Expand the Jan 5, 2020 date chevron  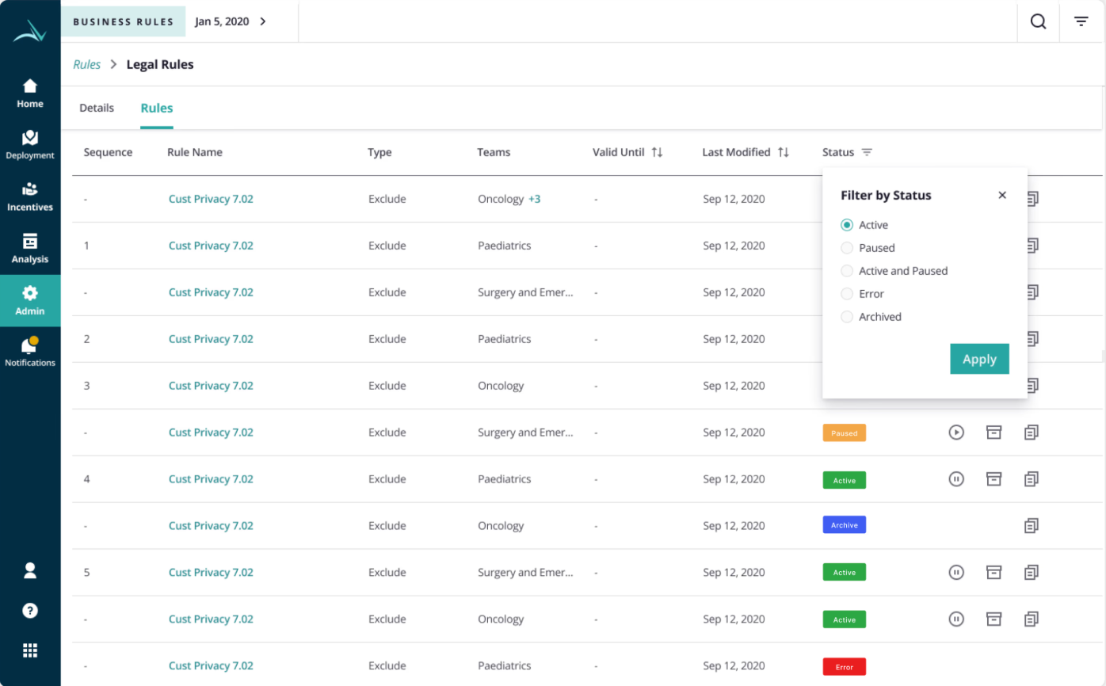pyautogui.click(x=263, y=21)
